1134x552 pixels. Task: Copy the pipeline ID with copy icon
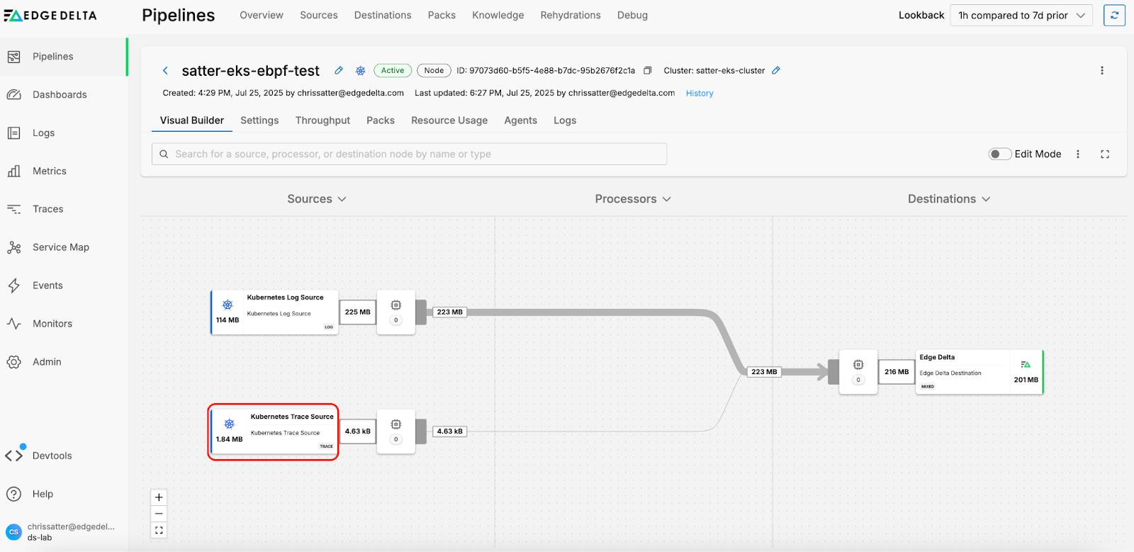647,70
